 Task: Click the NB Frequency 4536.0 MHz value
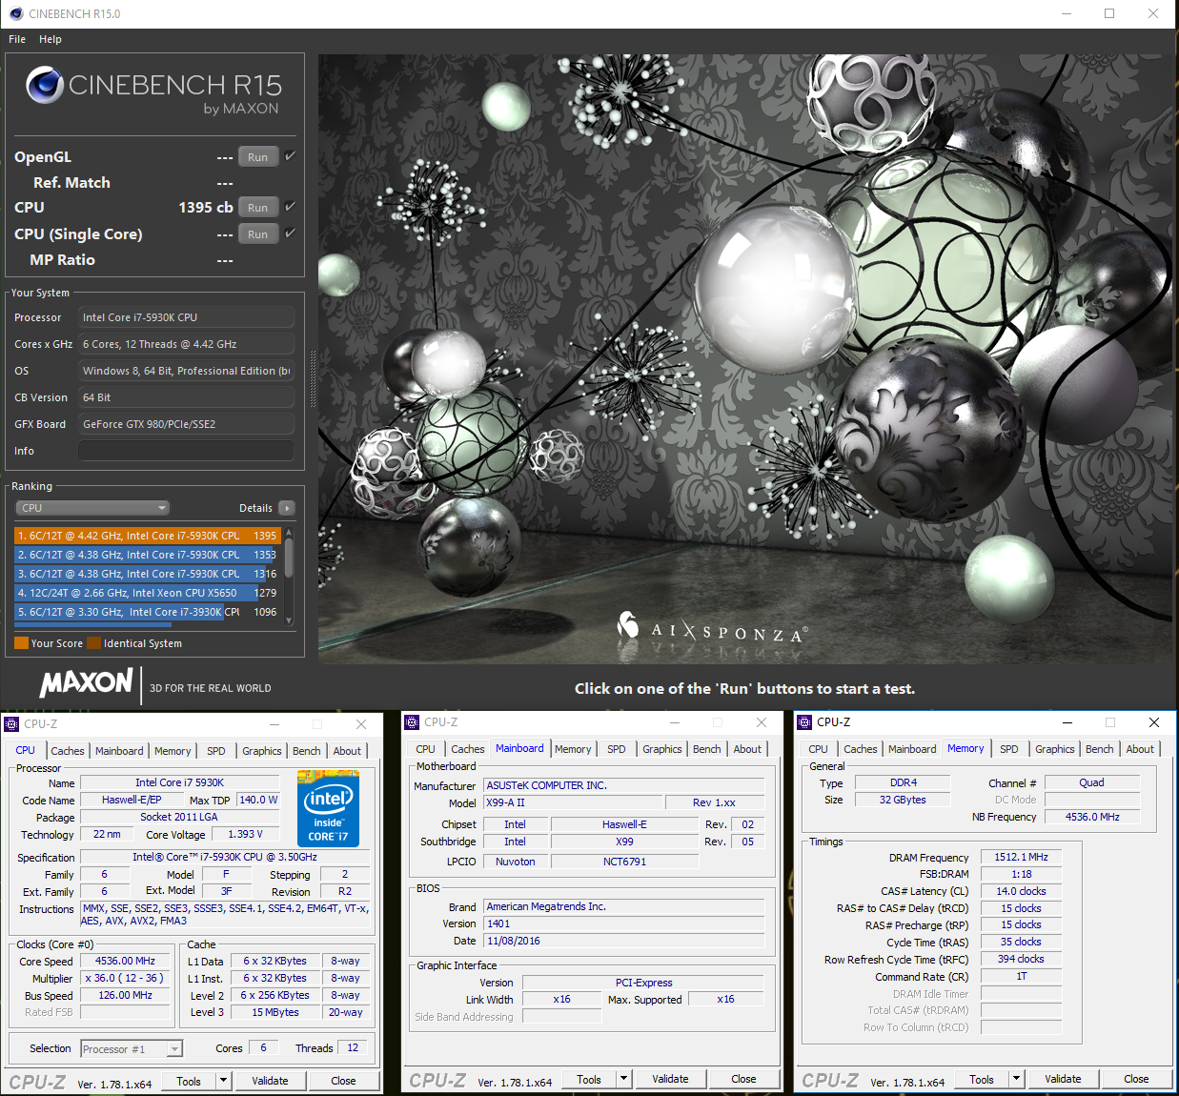coord(1092,817)
